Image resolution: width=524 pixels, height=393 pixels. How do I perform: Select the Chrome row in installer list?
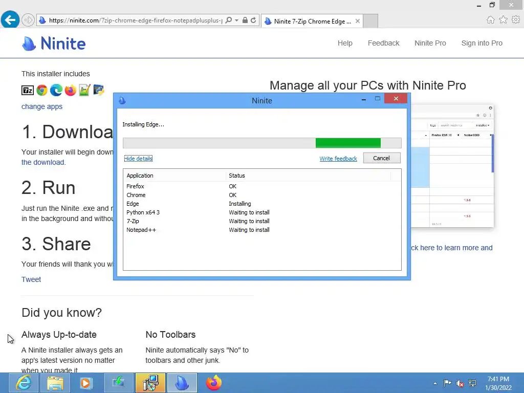pyautogui.click(x=261, y=195)
